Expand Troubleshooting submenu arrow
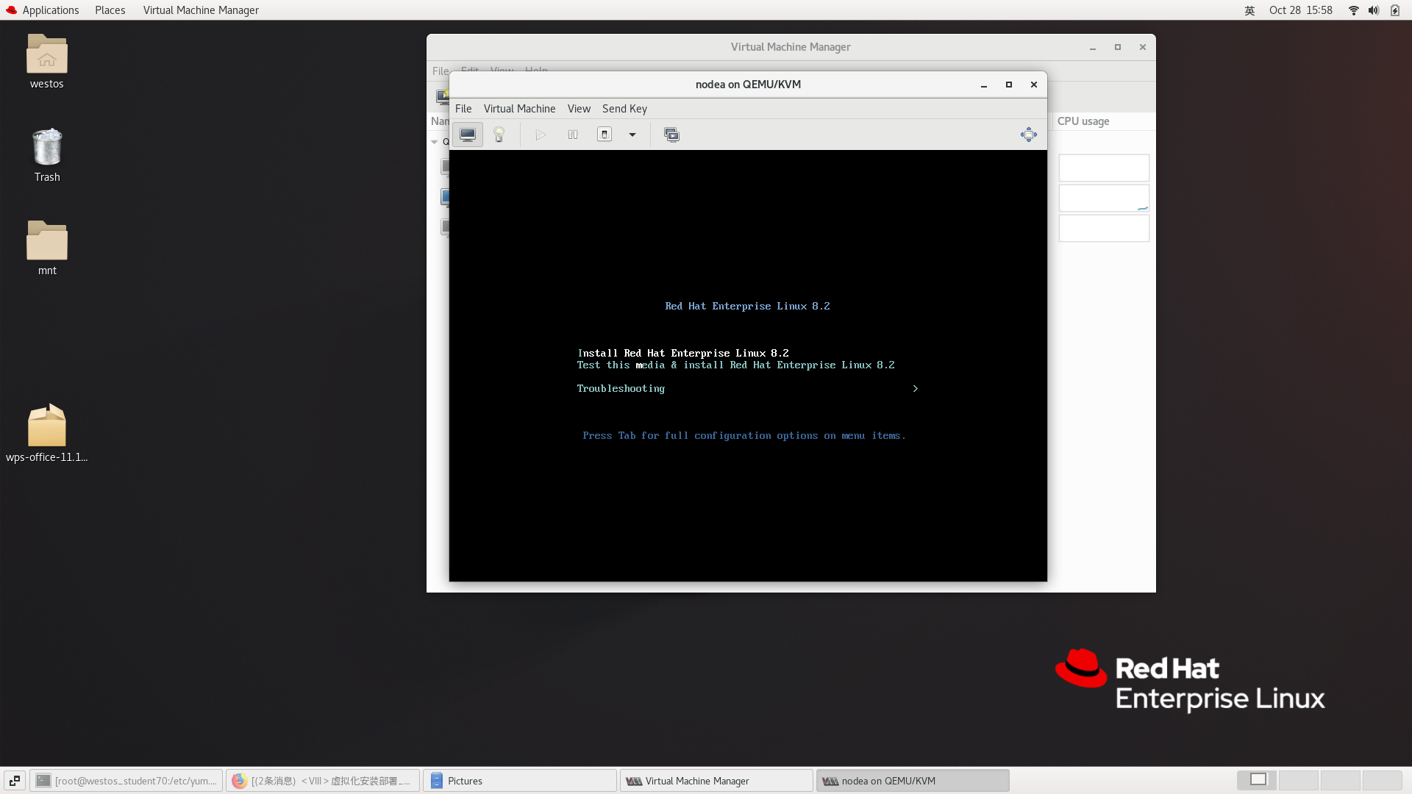The width and height of the screenshot is (1412, 794). coord(915,389)
